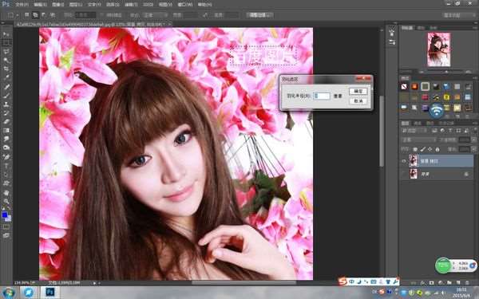Viewport: 479px width, 299px height.
Task: Cancel the feather selection dialog
Action: pos(358,100)
